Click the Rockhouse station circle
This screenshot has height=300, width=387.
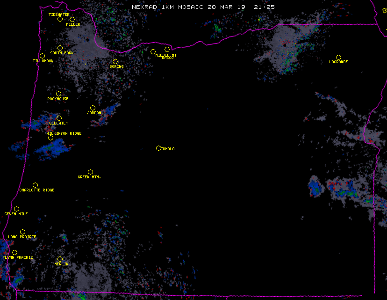point(58,94)
